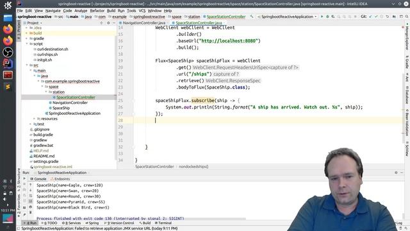
Task: Open the Navigate menu
Action: [53, 11]
